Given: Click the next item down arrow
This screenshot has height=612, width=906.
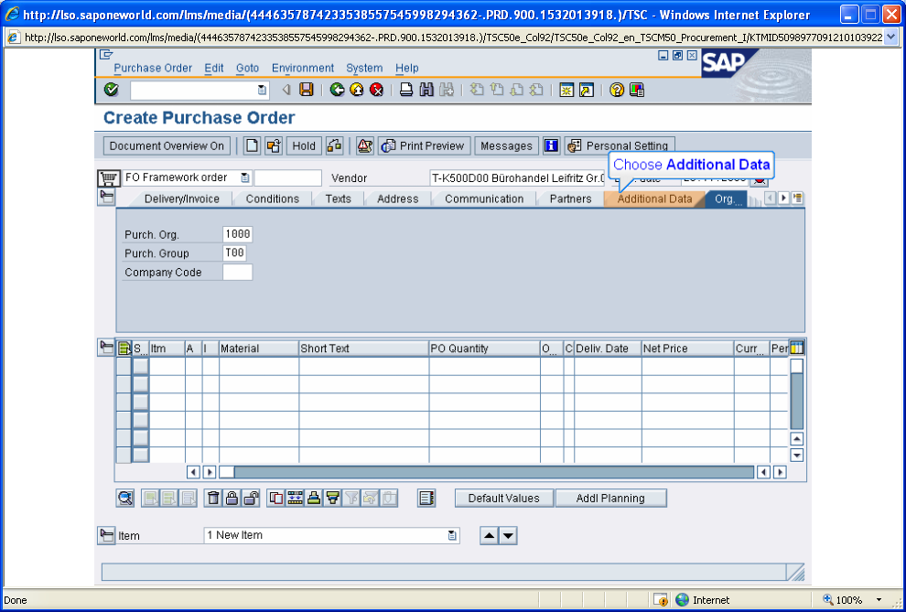Looking at the screenshot, I should click(508, 536).
